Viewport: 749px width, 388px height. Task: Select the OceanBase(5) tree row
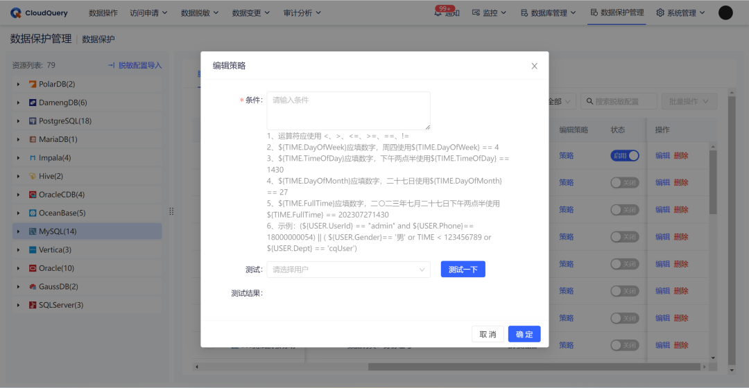(87, 213)
